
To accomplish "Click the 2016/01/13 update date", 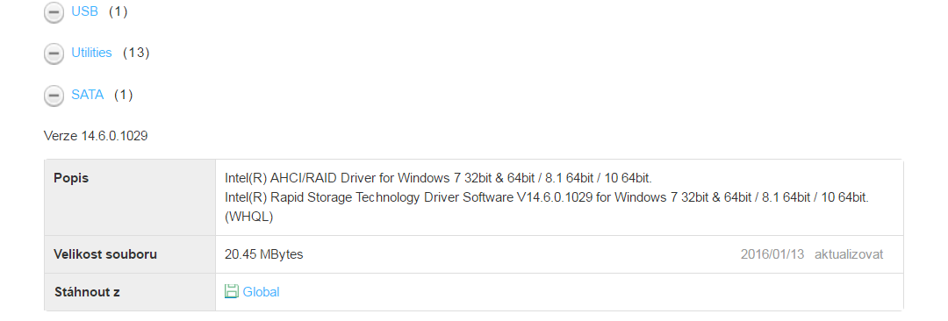I will tap(772, 254).
